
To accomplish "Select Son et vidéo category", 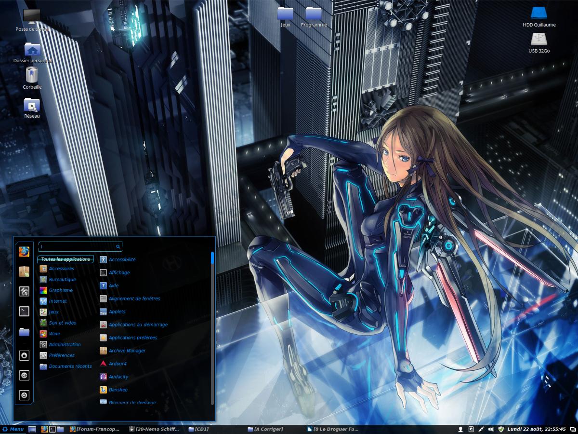I will [58, 323].
